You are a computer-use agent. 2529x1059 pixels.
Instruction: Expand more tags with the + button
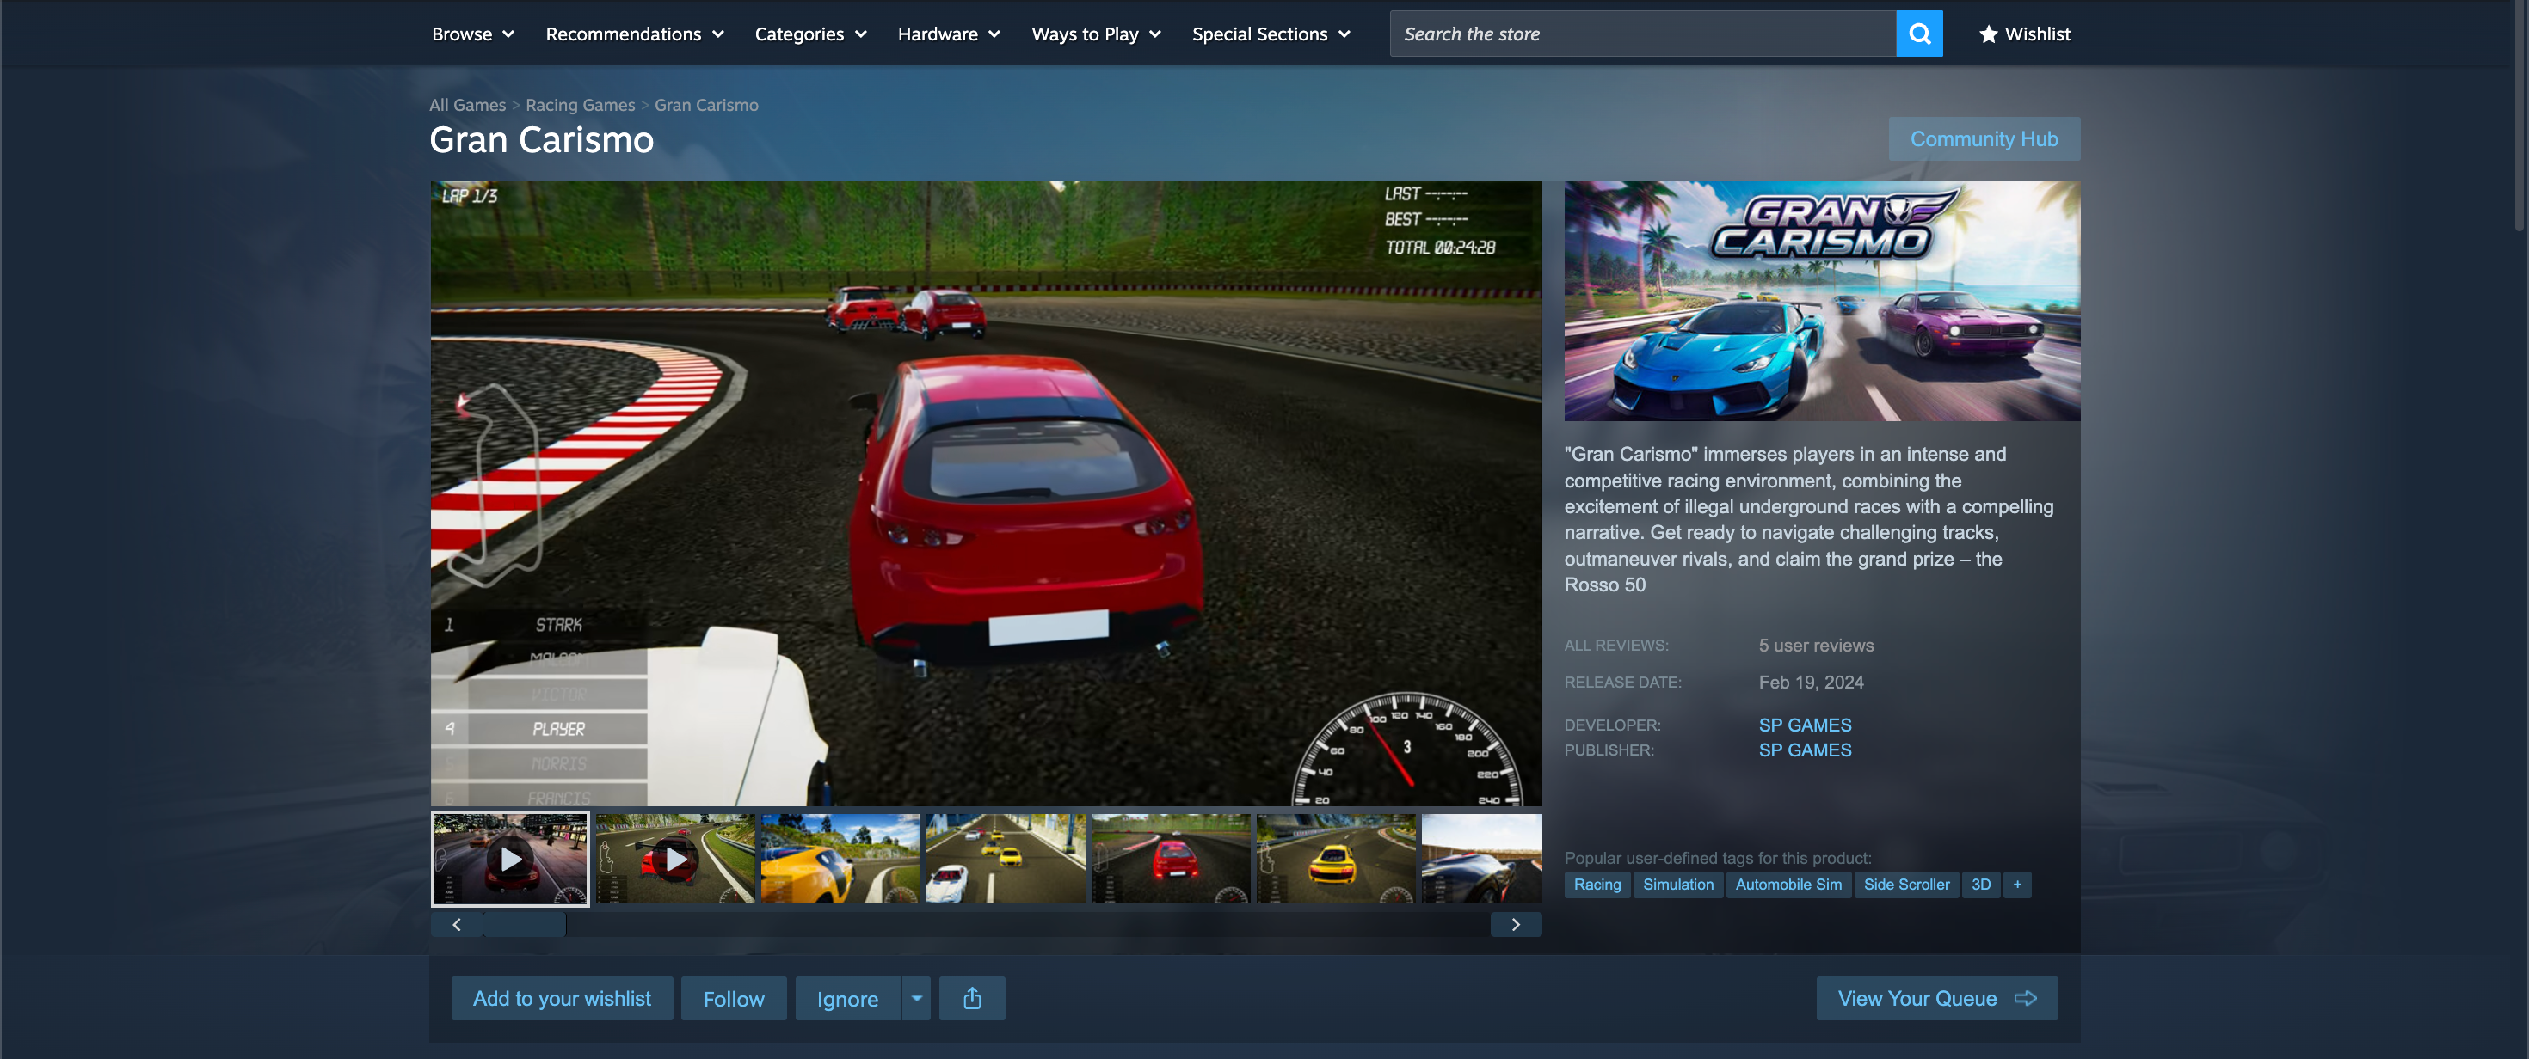pos(2016,885)
